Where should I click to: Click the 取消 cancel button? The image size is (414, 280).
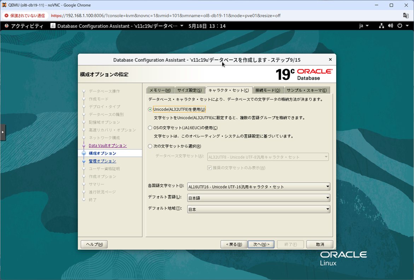tap(320, 244)
